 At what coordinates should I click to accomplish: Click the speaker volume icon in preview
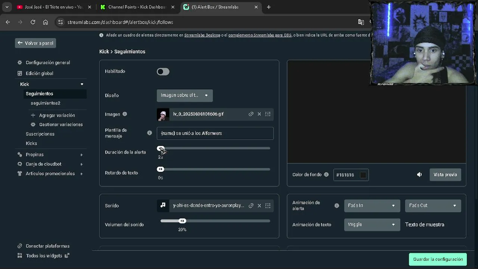click(419, 174)
